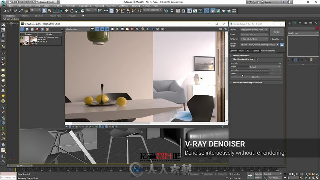Open the Modifiers menu

coord(58,6)
